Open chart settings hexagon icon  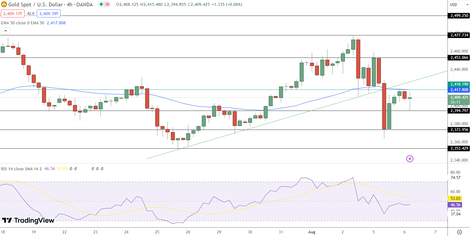point(459,232)
